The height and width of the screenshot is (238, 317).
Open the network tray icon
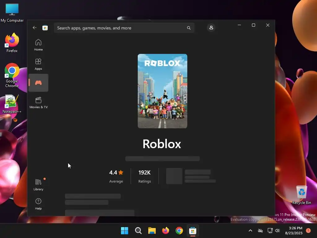click(270, 231)
